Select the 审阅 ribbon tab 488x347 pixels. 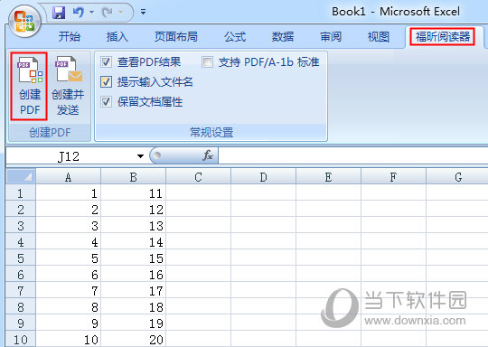tap(331, 37)
